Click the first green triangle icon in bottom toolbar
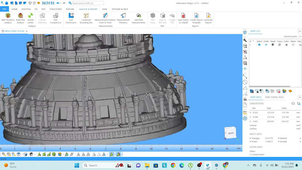The width and height of the screenshot is (302, 170). (39, 154)
